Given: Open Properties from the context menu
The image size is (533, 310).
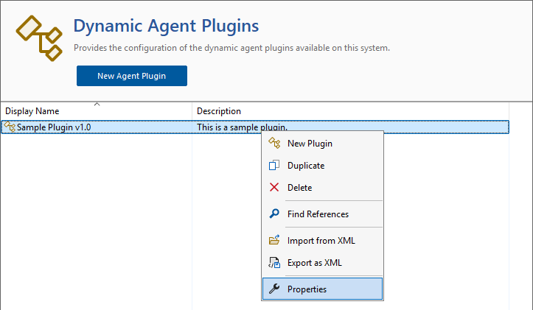Looking at the screenshot, I should click(307, 289).
